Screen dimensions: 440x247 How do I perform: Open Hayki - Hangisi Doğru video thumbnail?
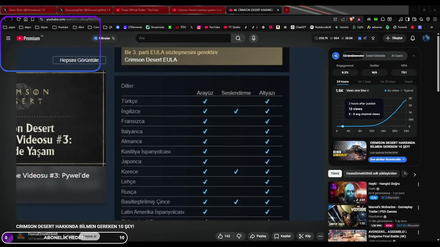(x=347, y=192)
